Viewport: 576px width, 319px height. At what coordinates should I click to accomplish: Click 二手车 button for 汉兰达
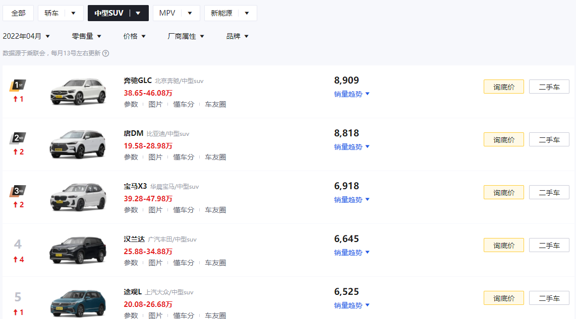click(549, 246)
